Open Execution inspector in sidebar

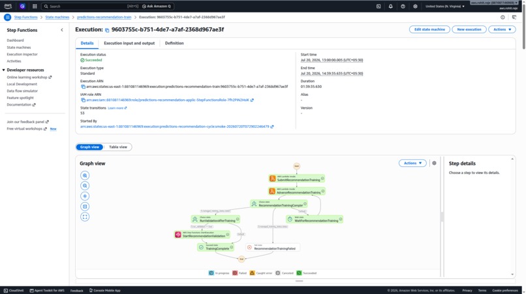coord(22,54)
